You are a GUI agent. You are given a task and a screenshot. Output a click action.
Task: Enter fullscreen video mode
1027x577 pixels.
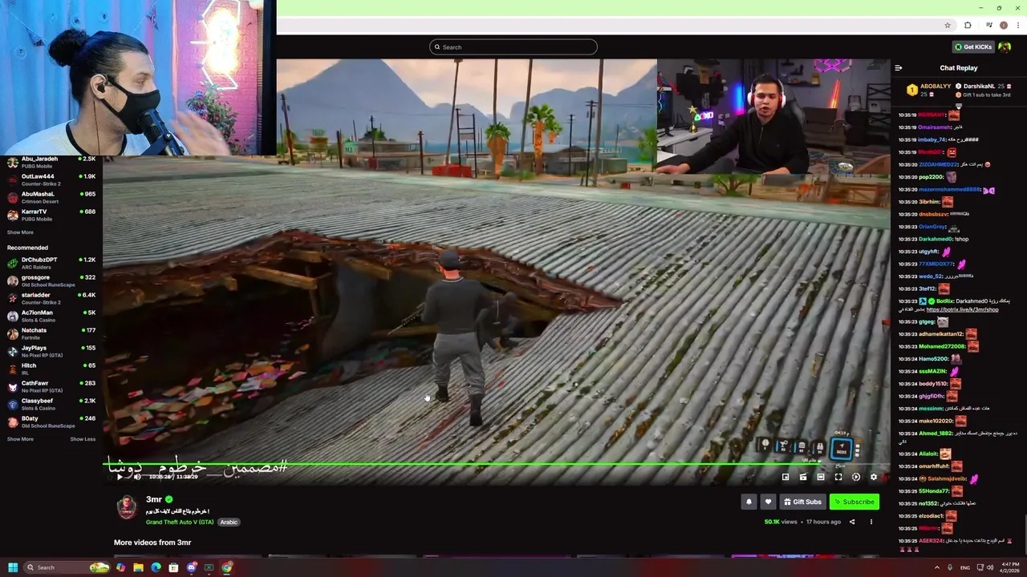[x=838, y=478]
